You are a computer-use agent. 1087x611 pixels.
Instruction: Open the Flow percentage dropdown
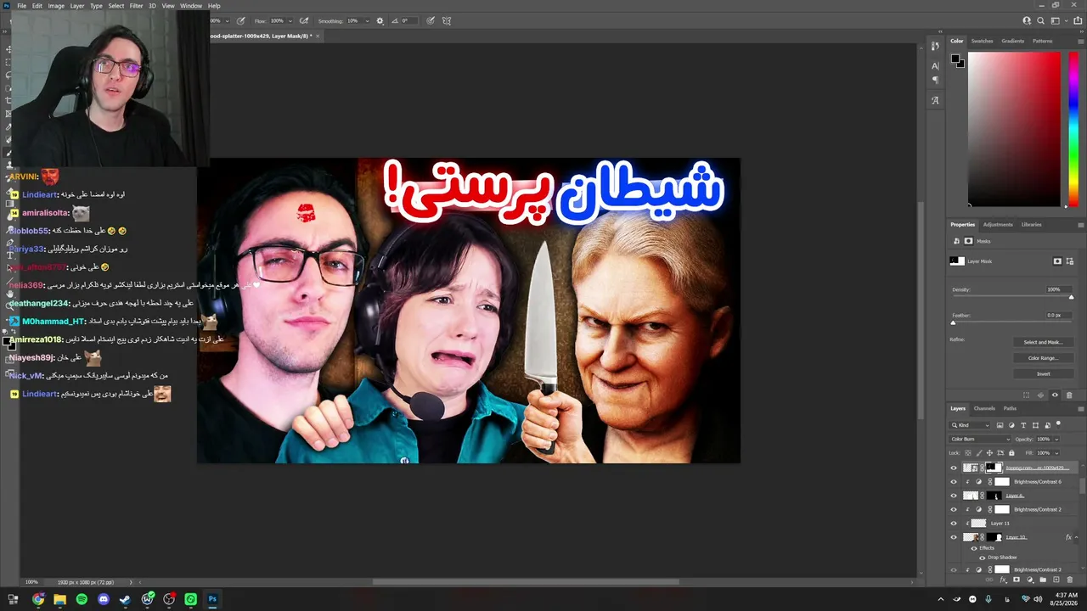click(x=289, y=20)
